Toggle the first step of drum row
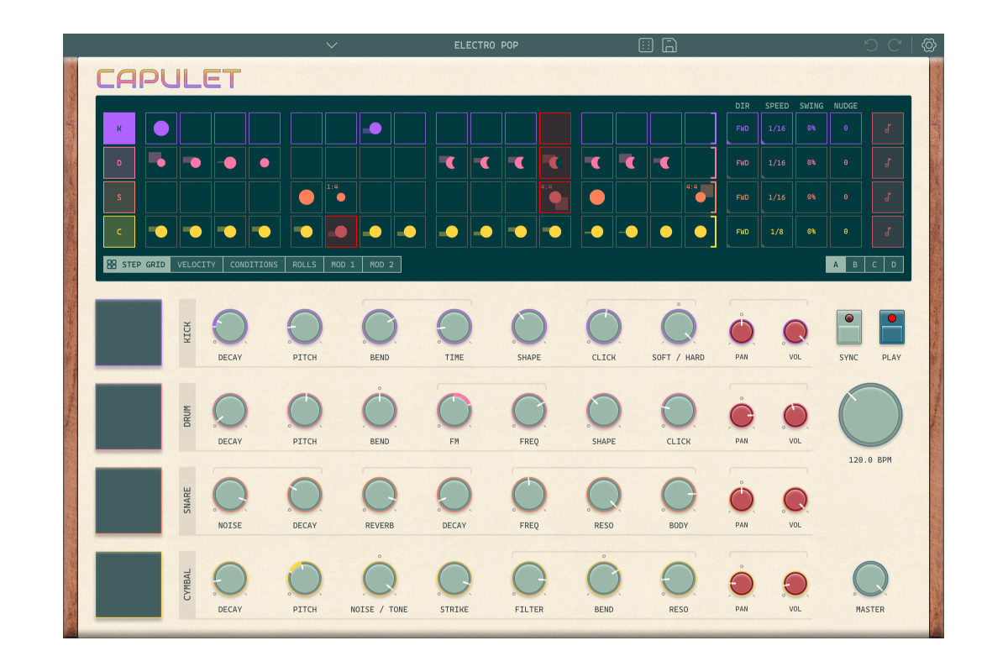The width and height of the screenshot is (1008, 672). 161,163
